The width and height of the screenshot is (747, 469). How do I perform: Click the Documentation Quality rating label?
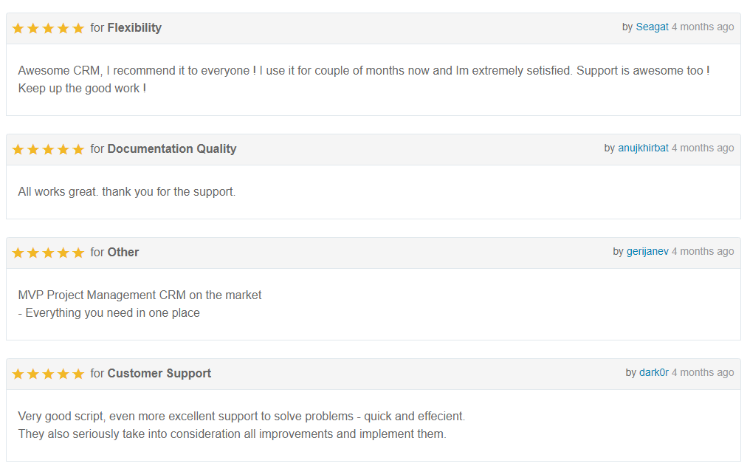point(172,148)
